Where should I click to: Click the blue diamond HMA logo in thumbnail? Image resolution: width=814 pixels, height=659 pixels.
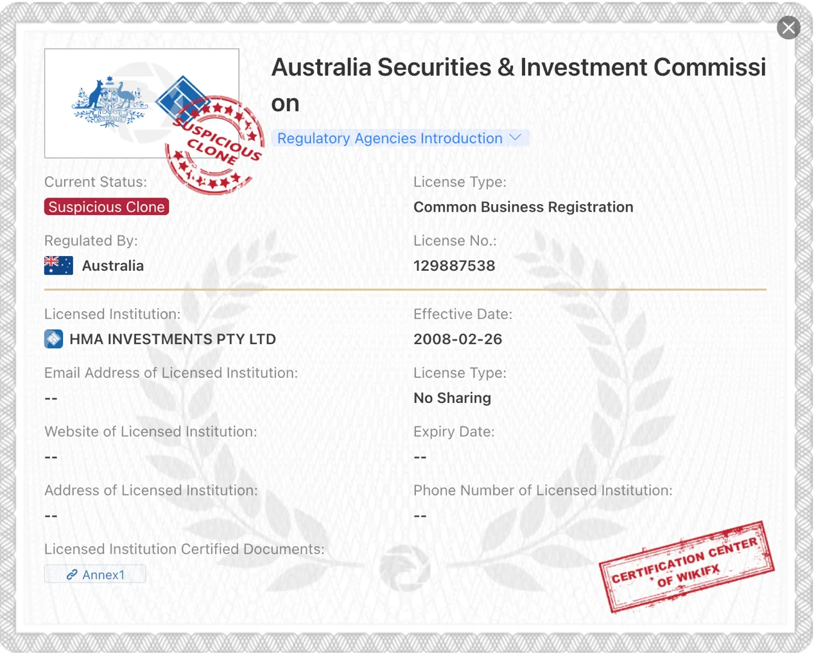coord(182,101)
